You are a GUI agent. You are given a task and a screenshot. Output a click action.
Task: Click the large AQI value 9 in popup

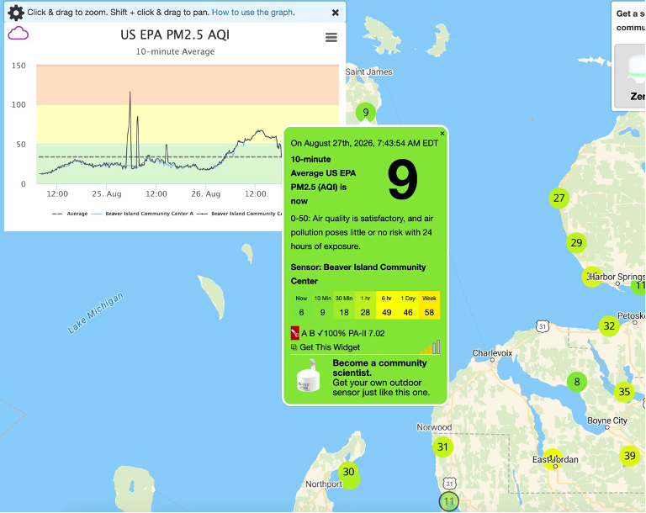403,180
